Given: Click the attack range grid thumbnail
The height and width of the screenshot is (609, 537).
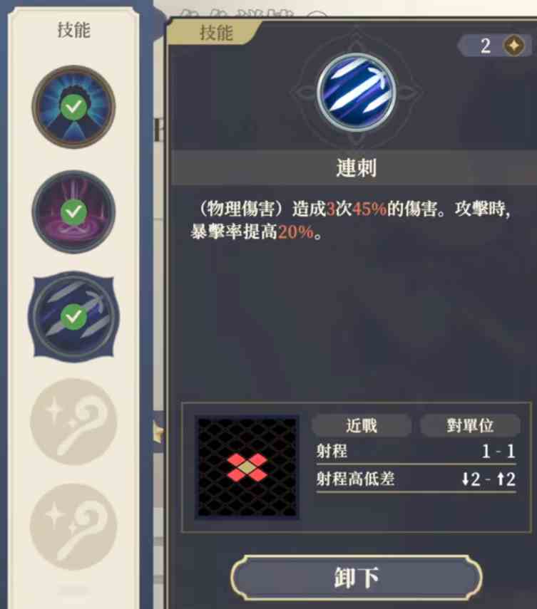Looking at the screenshot, I should pyautogui.click(x=247, y=467).
